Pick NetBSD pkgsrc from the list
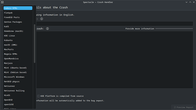The height and width of the screenshot is (110, 196). (x=18, y=81)
